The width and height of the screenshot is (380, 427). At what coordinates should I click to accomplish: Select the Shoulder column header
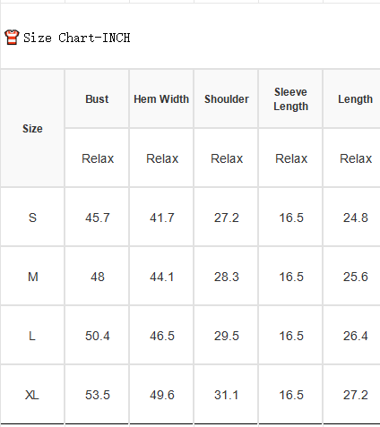(x=227, y=99)
